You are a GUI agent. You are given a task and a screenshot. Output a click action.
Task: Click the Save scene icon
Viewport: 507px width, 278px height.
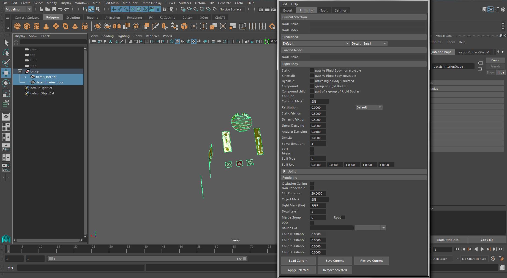[x=54, y=9]
